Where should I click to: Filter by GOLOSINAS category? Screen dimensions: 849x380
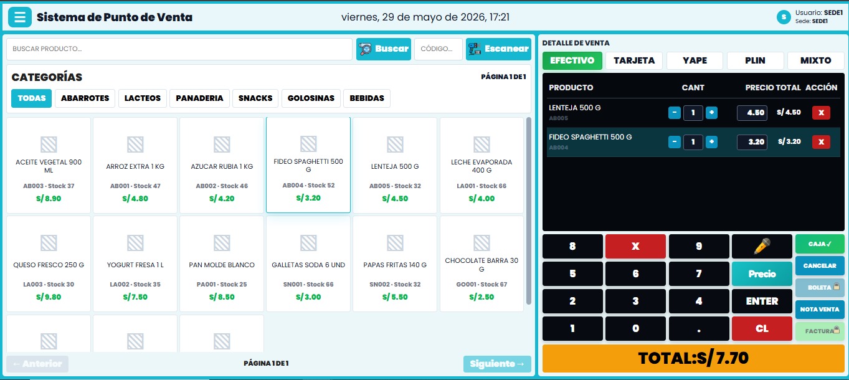311,98
